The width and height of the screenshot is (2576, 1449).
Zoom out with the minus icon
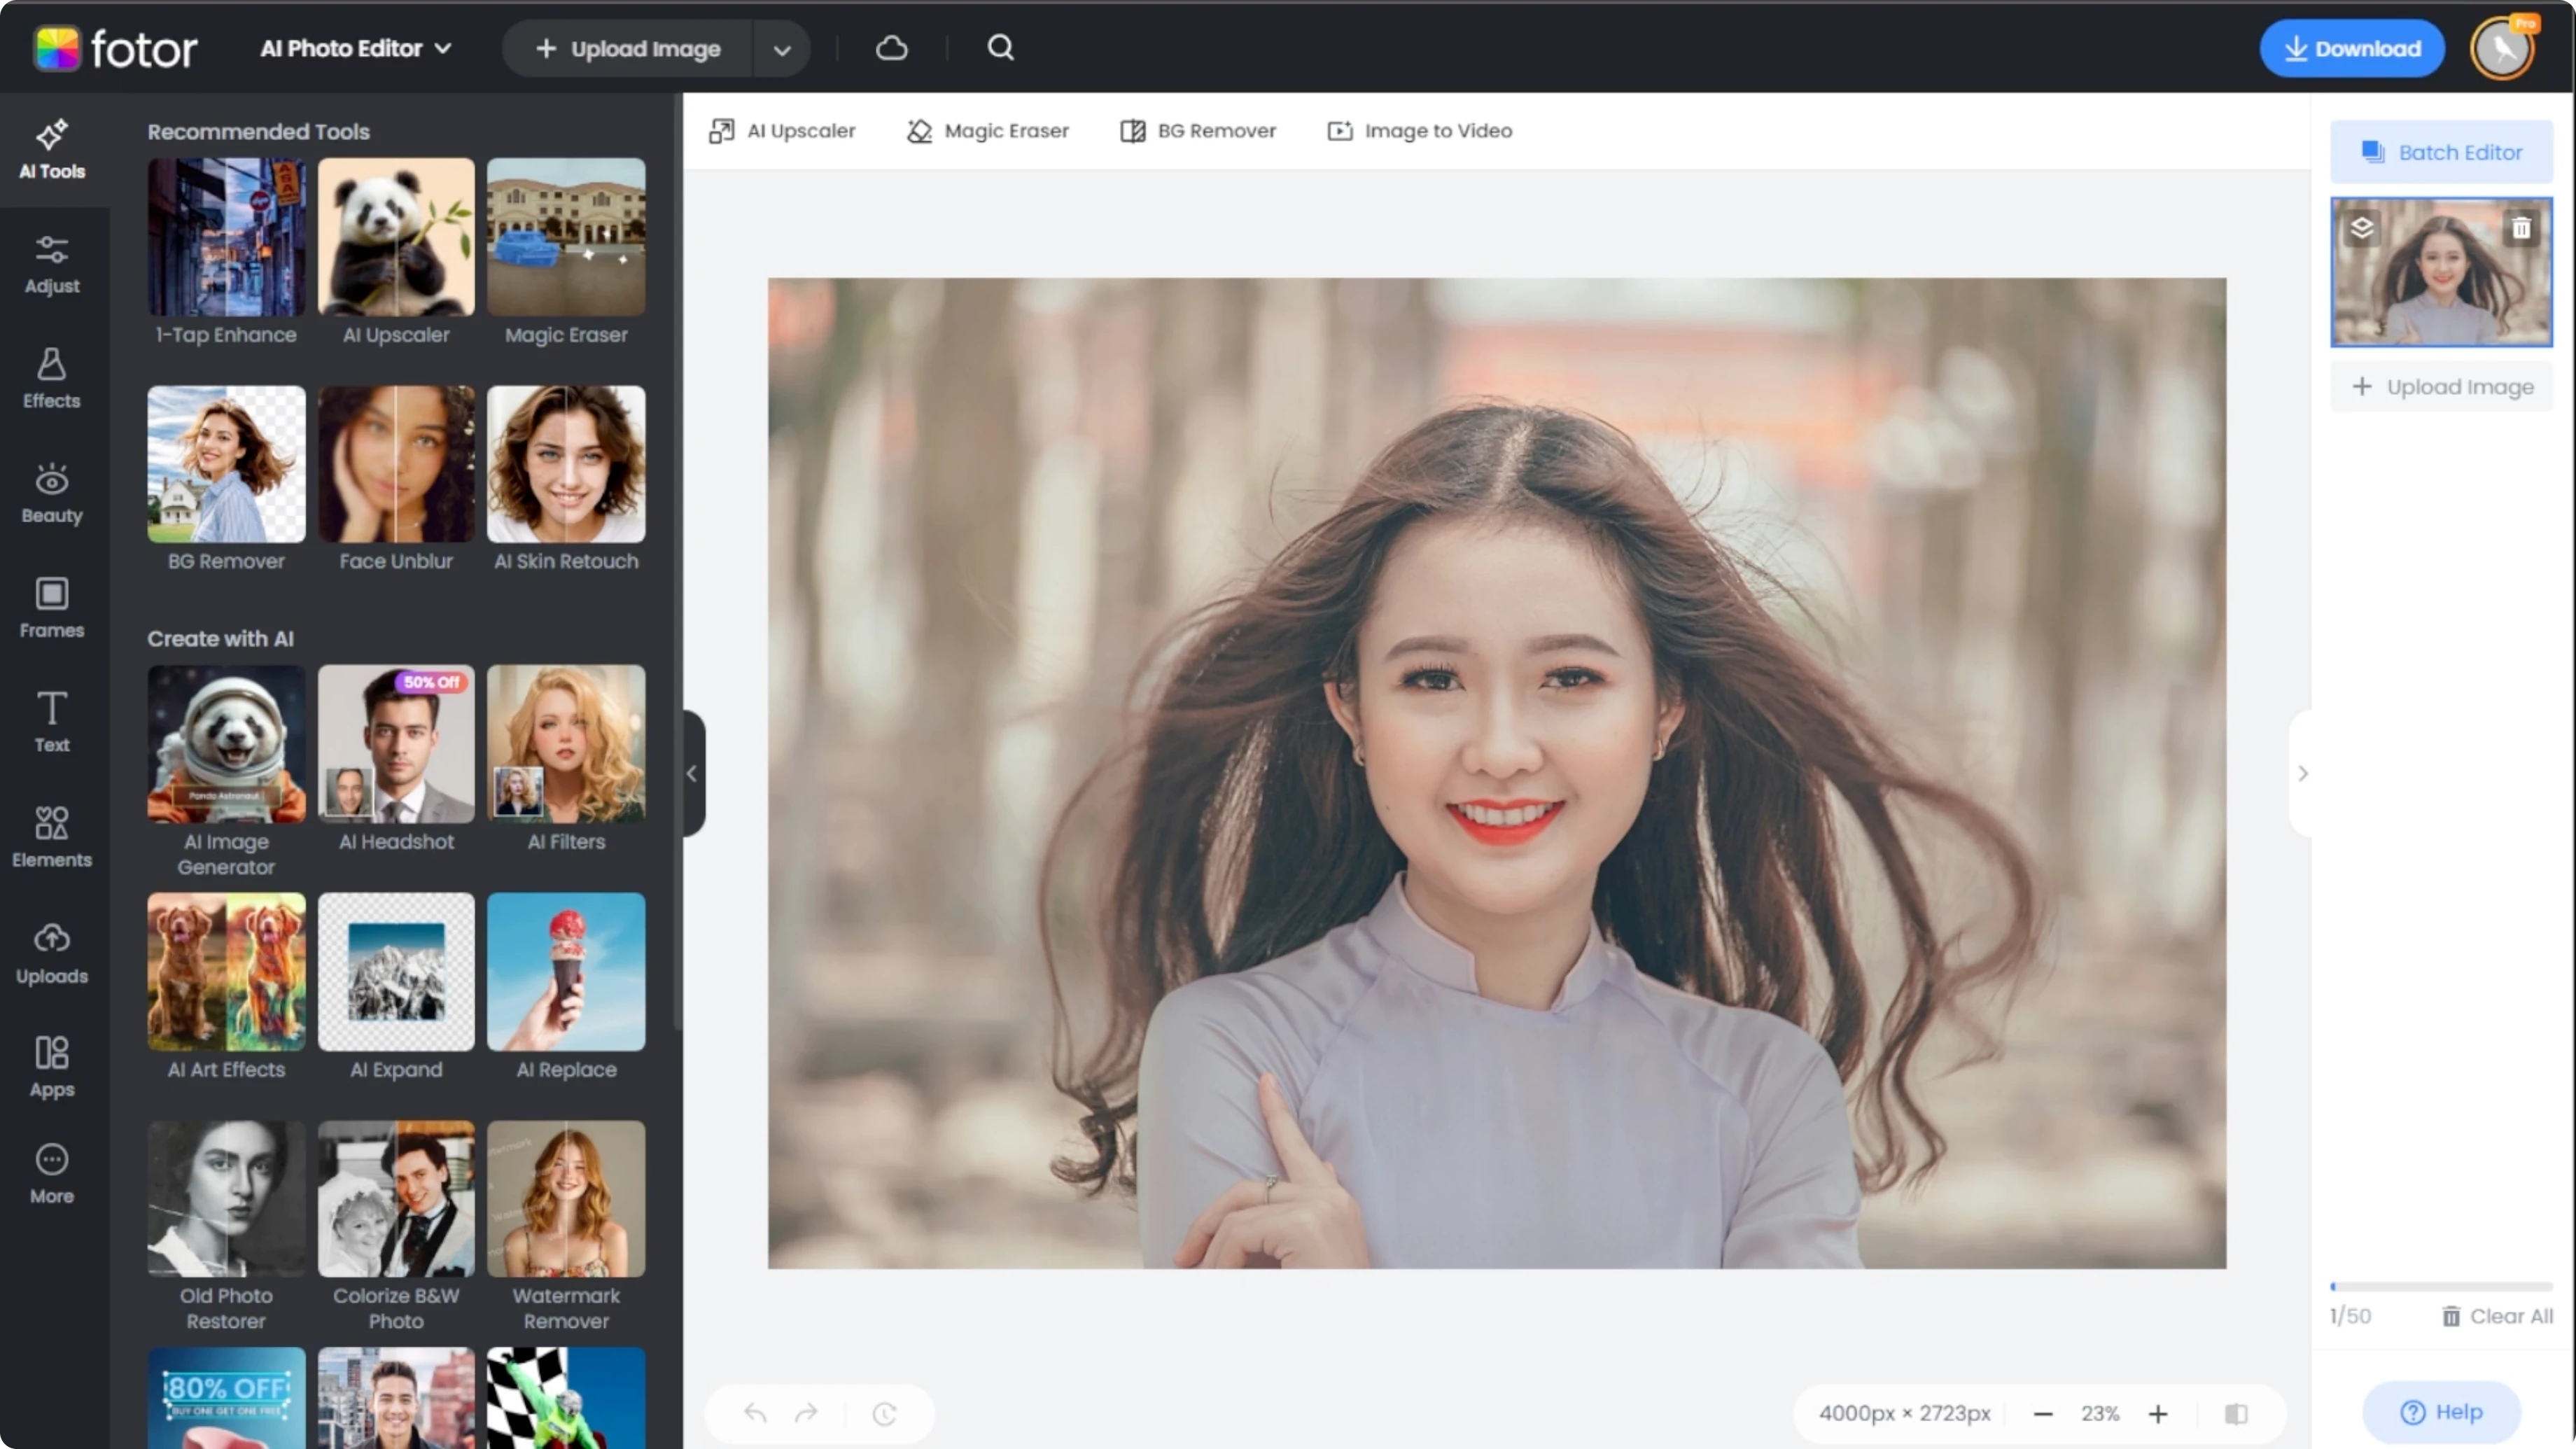tap(2043, 1413)
